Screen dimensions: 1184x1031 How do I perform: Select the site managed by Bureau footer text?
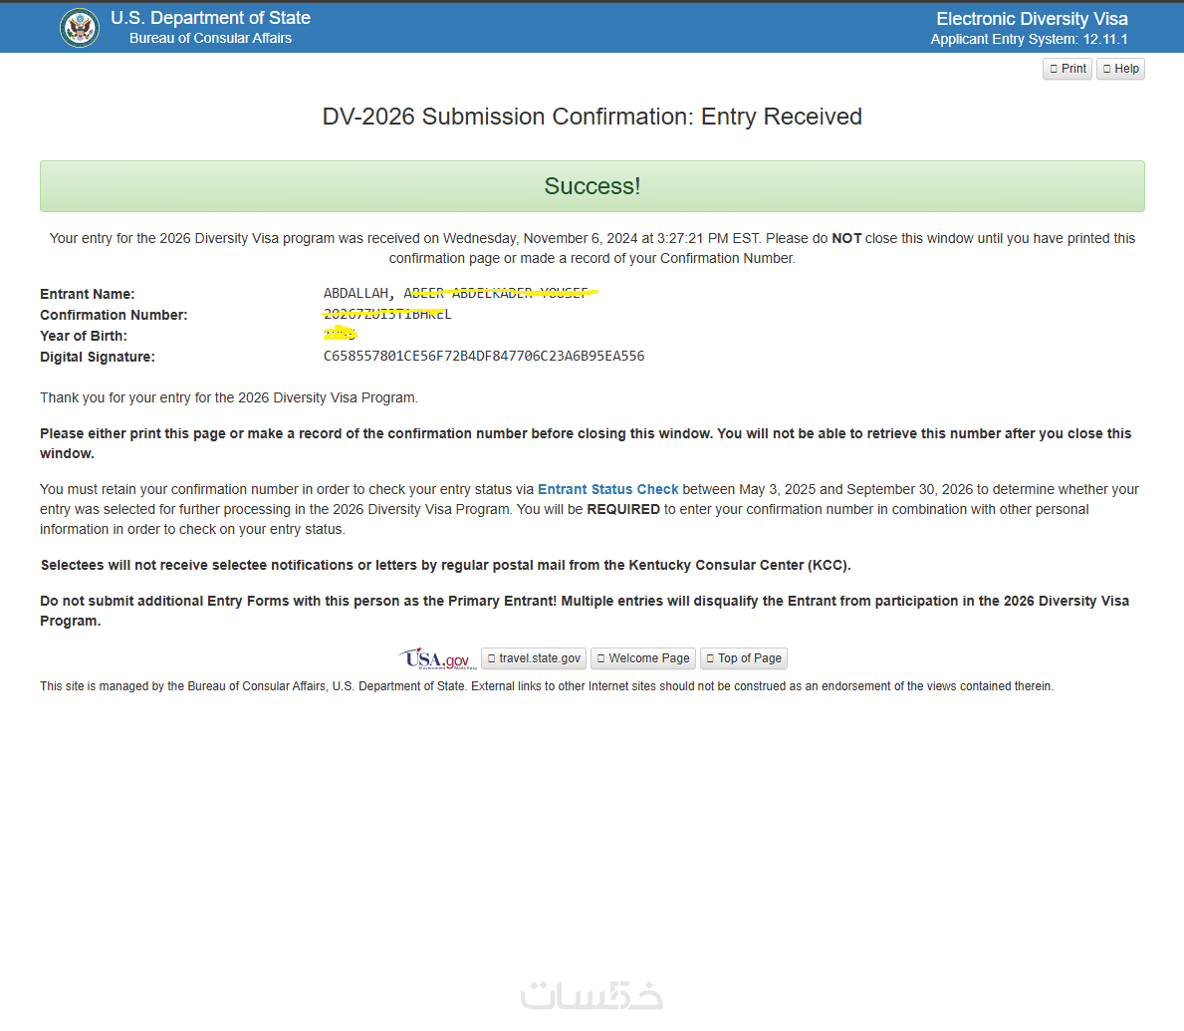(547, 686)
